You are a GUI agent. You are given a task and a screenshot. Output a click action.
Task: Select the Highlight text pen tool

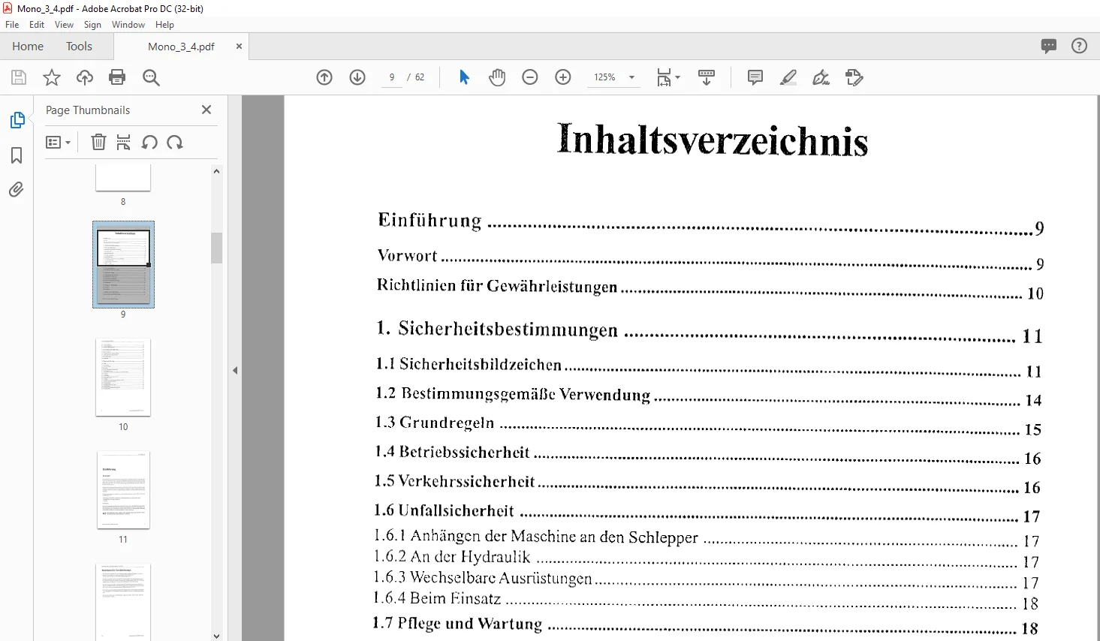click(x=788, y=77)
